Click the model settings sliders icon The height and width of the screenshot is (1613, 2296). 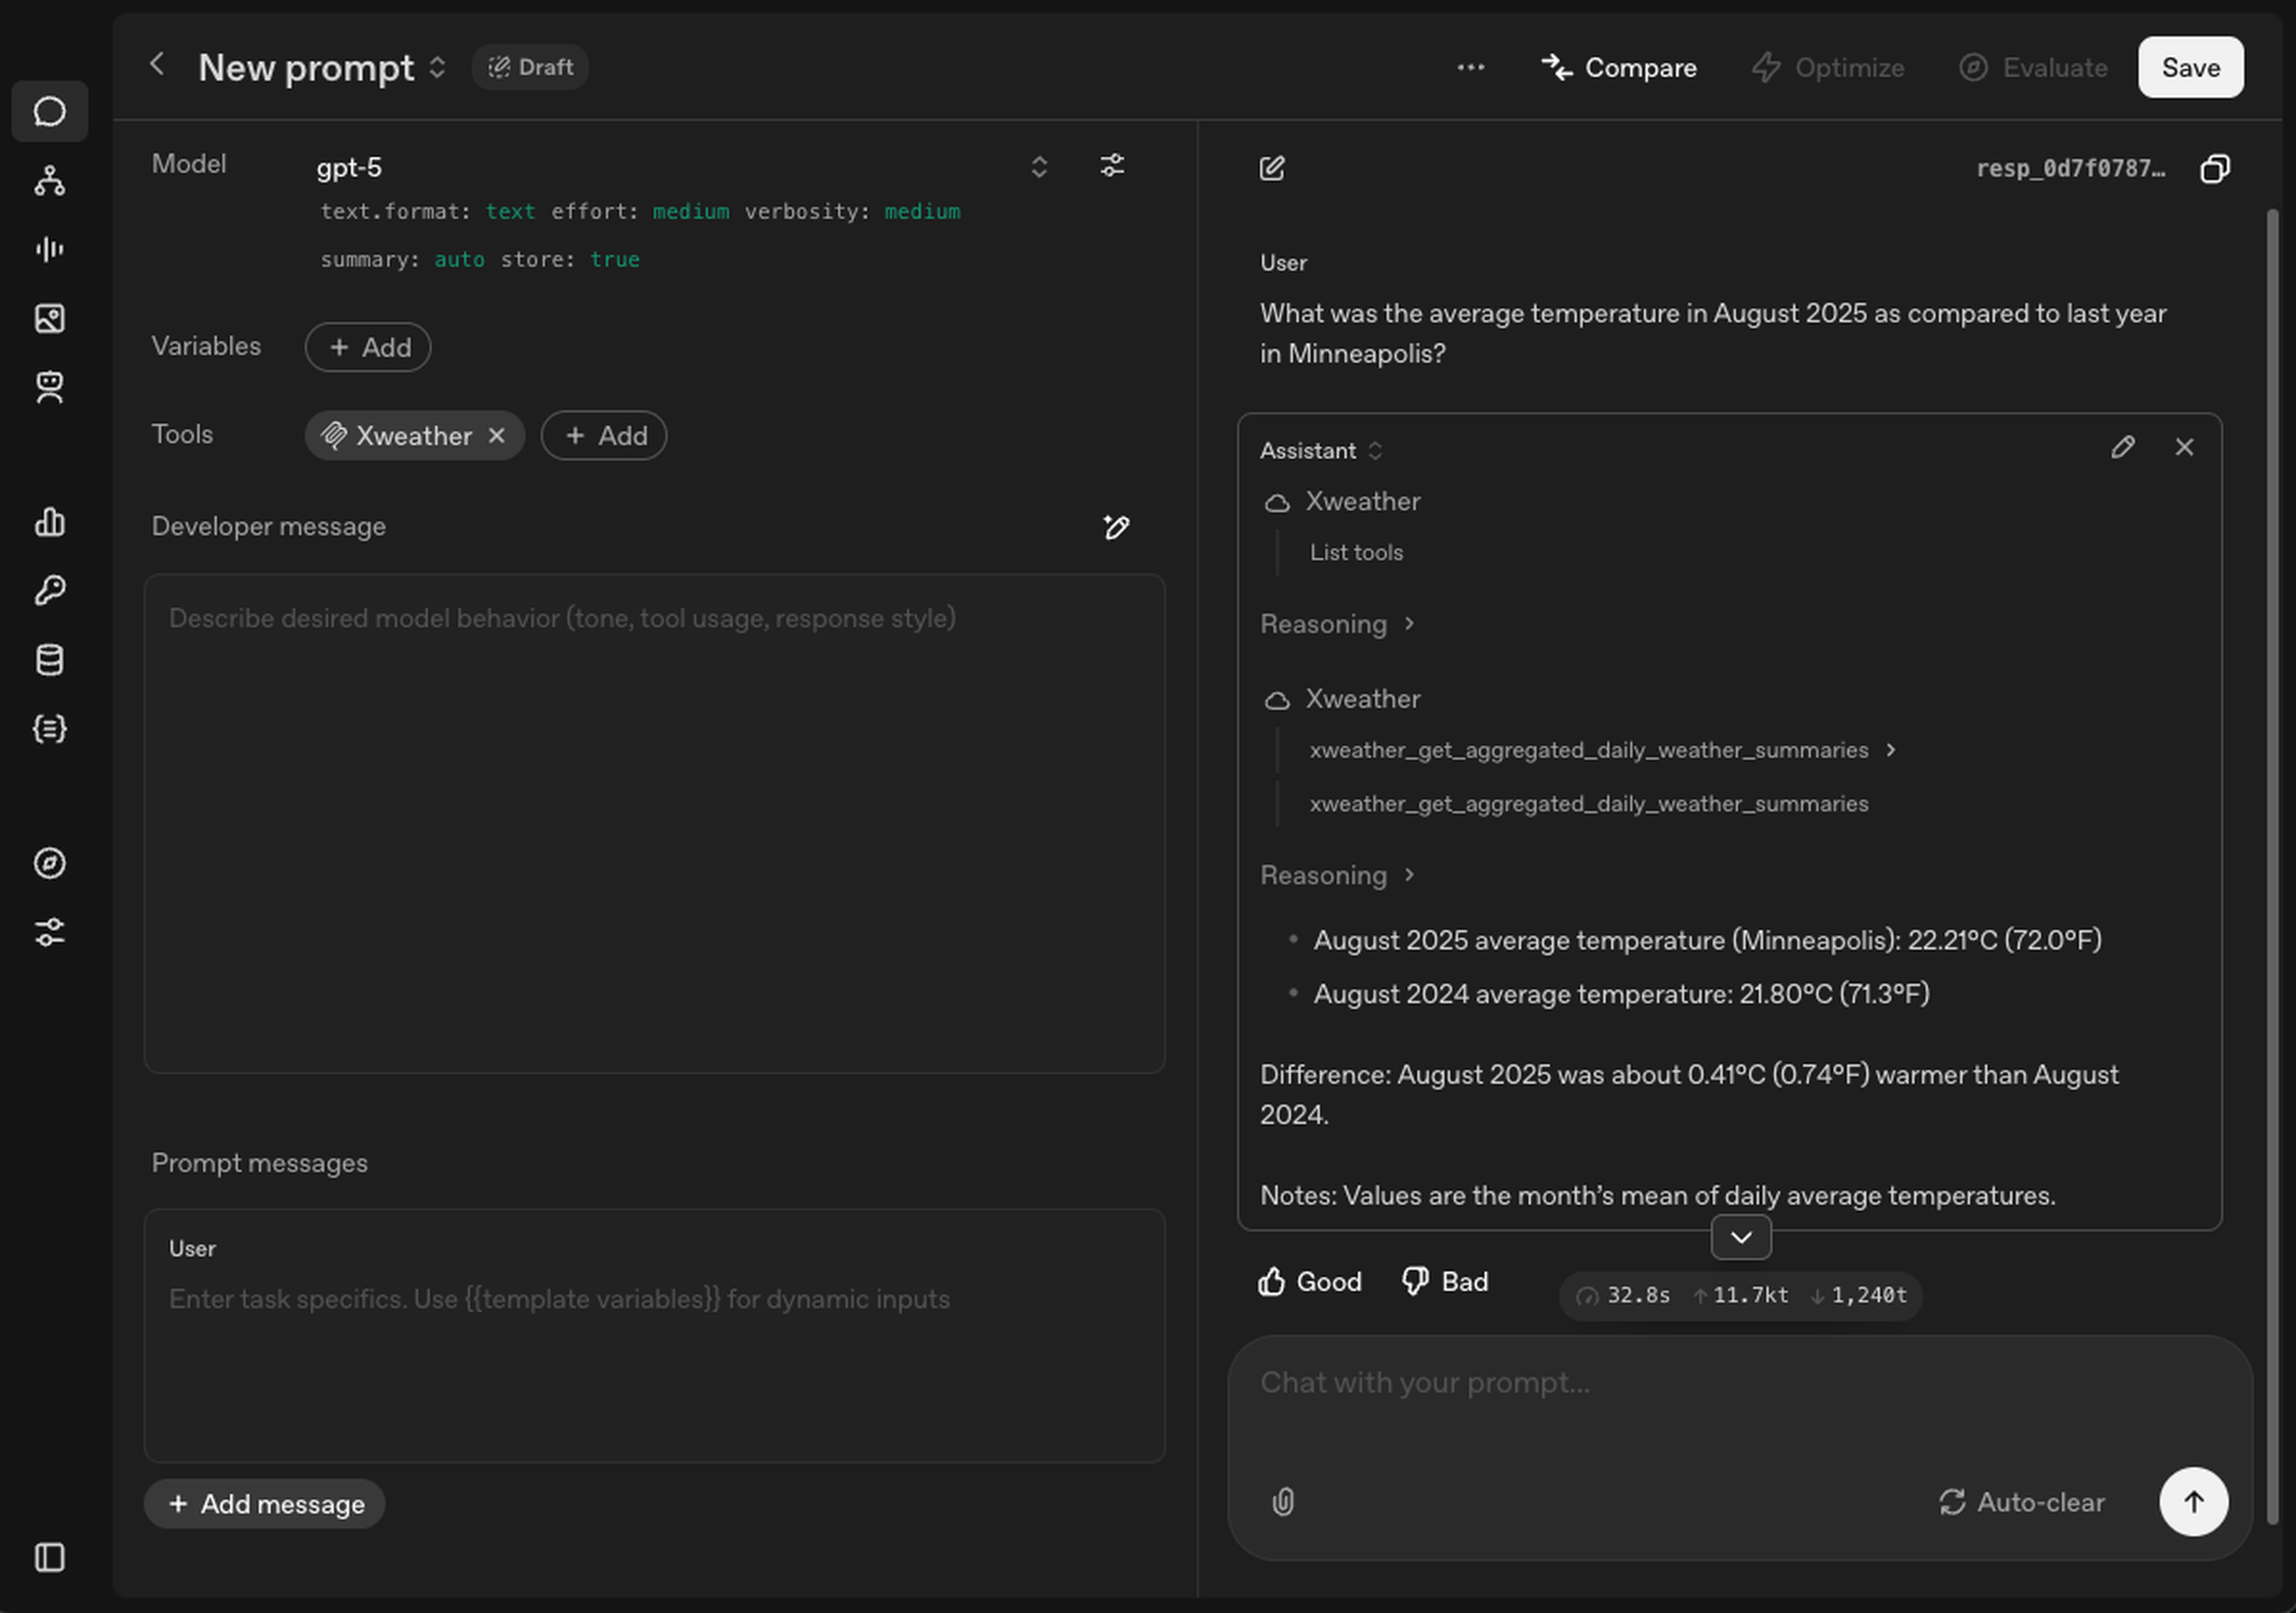point(1112,166)
